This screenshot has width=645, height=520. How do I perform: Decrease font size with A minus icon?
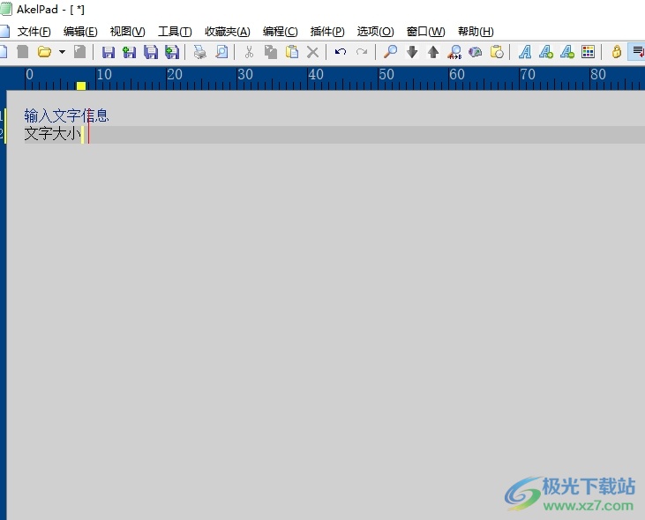click(x=567, y=52)
